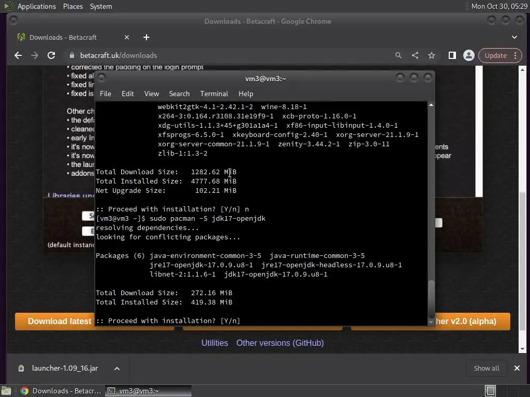Click 'zlib-1:1.3-2' package text
530x397 pixels.
click(183, 153)
